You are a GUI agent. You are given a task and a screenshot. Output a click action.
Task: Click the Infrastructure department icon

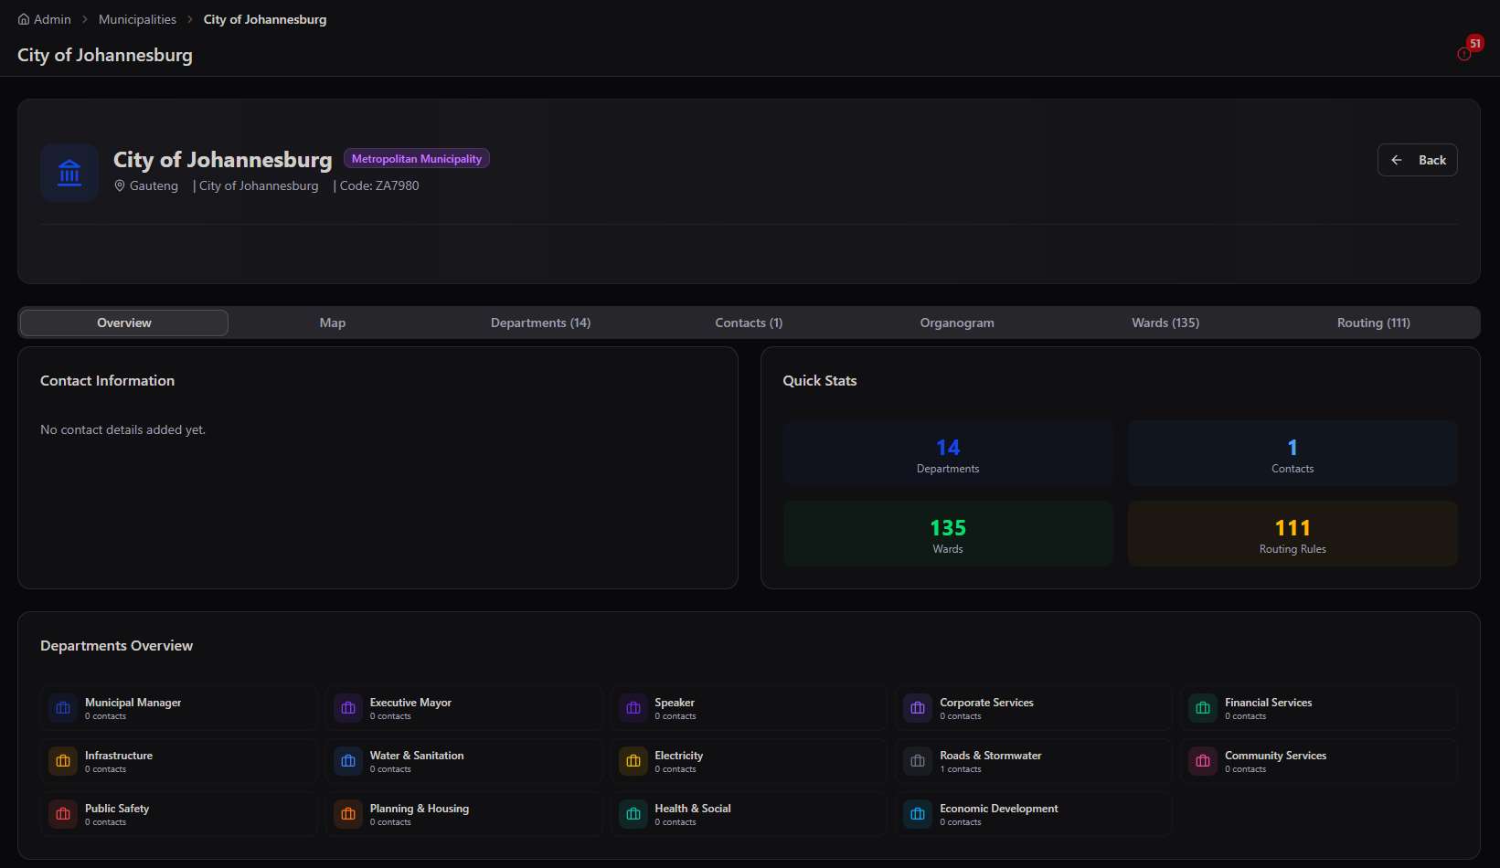click(x=63, y=761)
